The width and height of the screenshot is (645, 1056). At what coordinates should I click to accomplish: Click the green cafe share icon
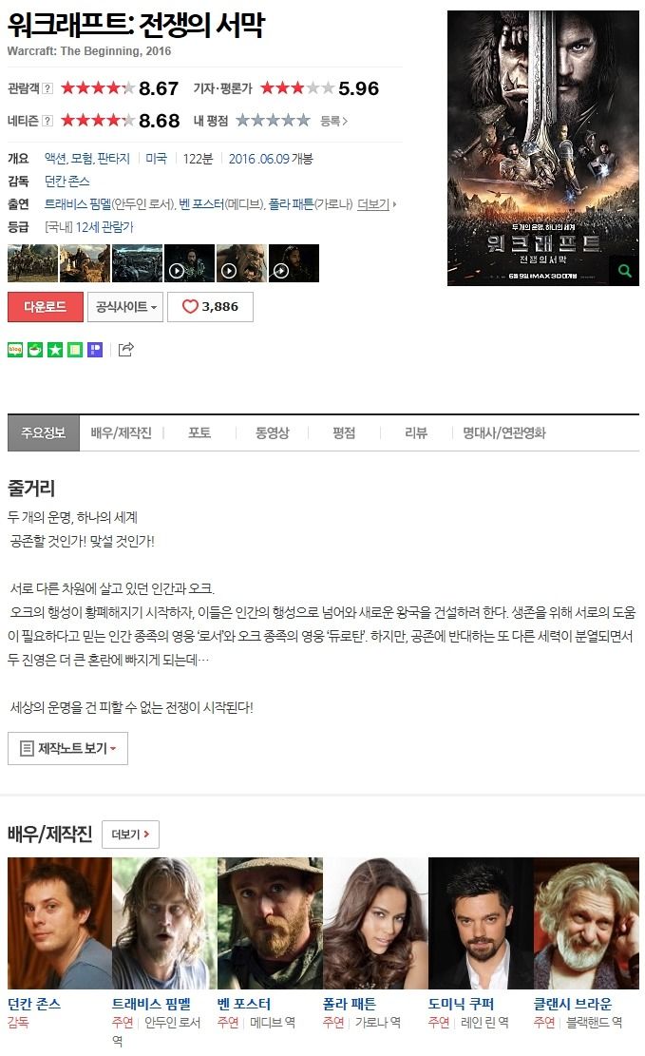(x=35, y=350)
